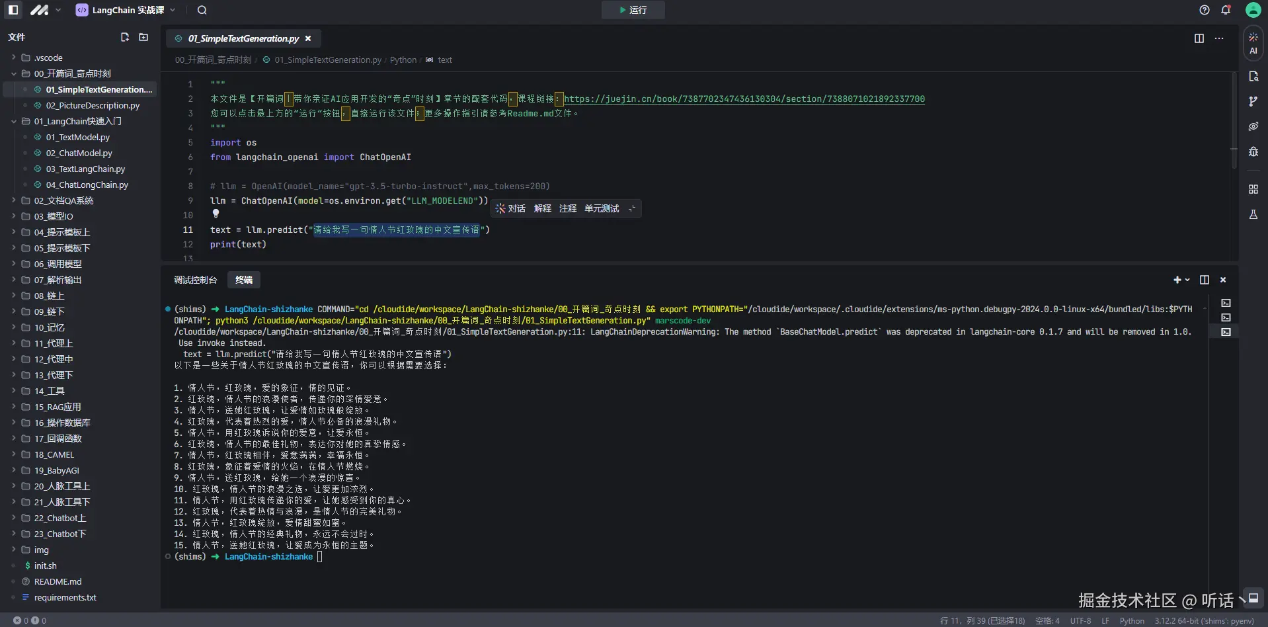This screenshot has height=627, width=1268.
Task: Switch to 调试控制台 tab
Action: pyautogui.click(x=195, y=280)
